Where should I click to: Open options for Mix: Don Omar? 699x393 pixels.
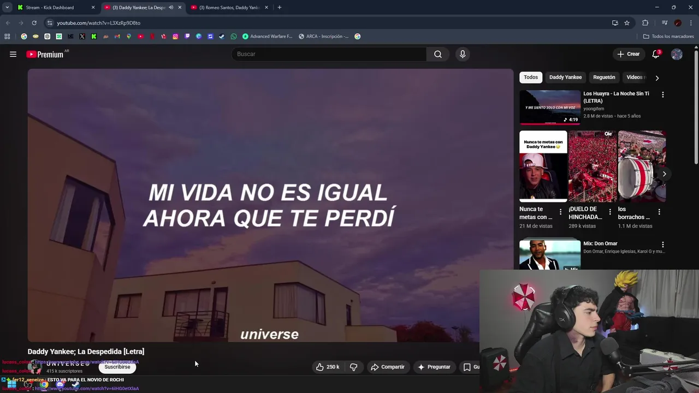point(663,245)
